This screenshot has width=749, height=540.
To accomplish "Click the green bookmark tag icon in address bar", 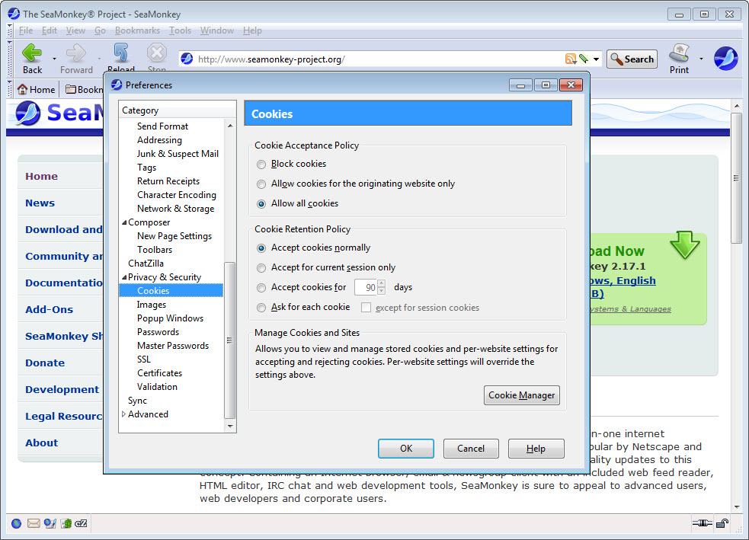I will coord(583,59).
